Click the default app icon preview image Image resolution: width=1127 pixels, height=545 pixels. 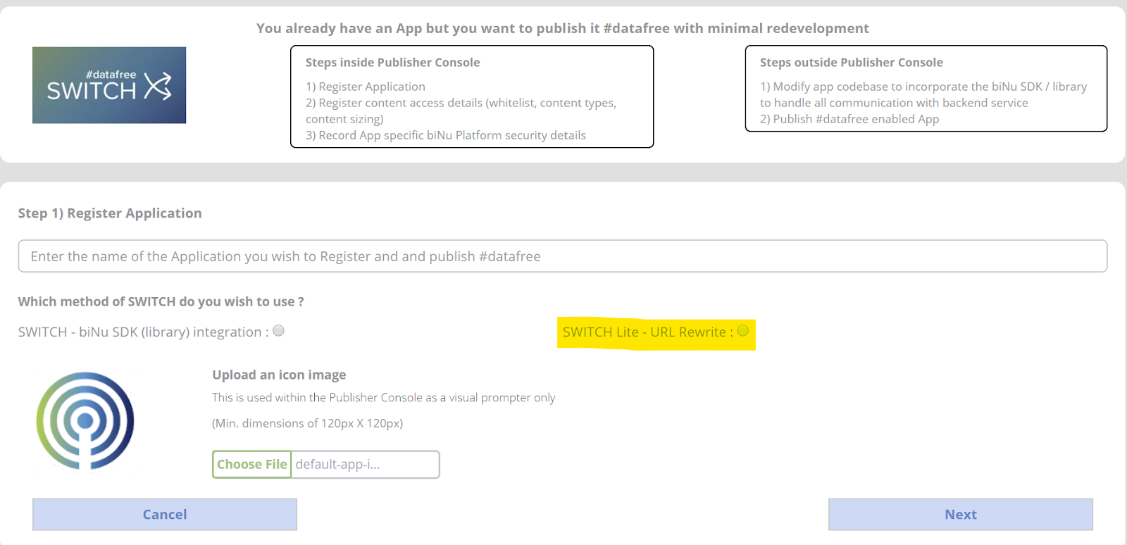click(85, 420)
